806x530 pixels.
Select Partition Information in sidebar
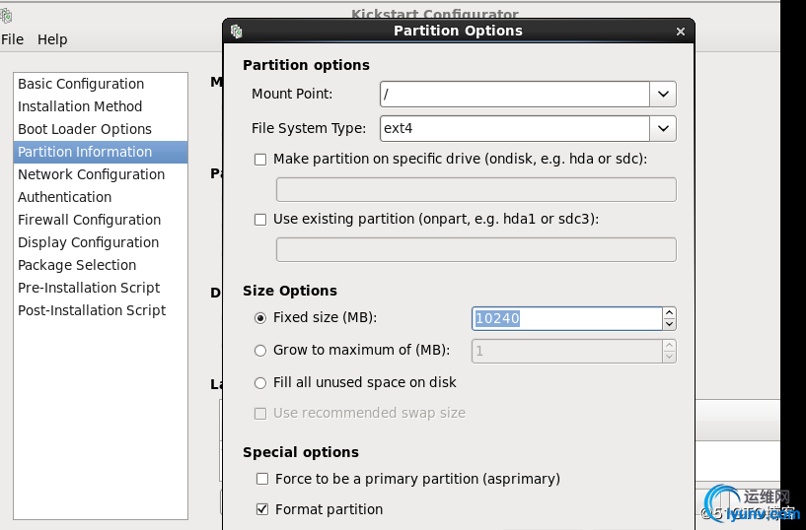[x=101, y=152]
